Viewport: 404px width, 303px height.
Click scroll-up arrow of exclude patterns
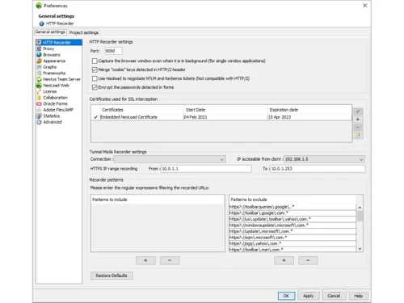click(360, 208)
